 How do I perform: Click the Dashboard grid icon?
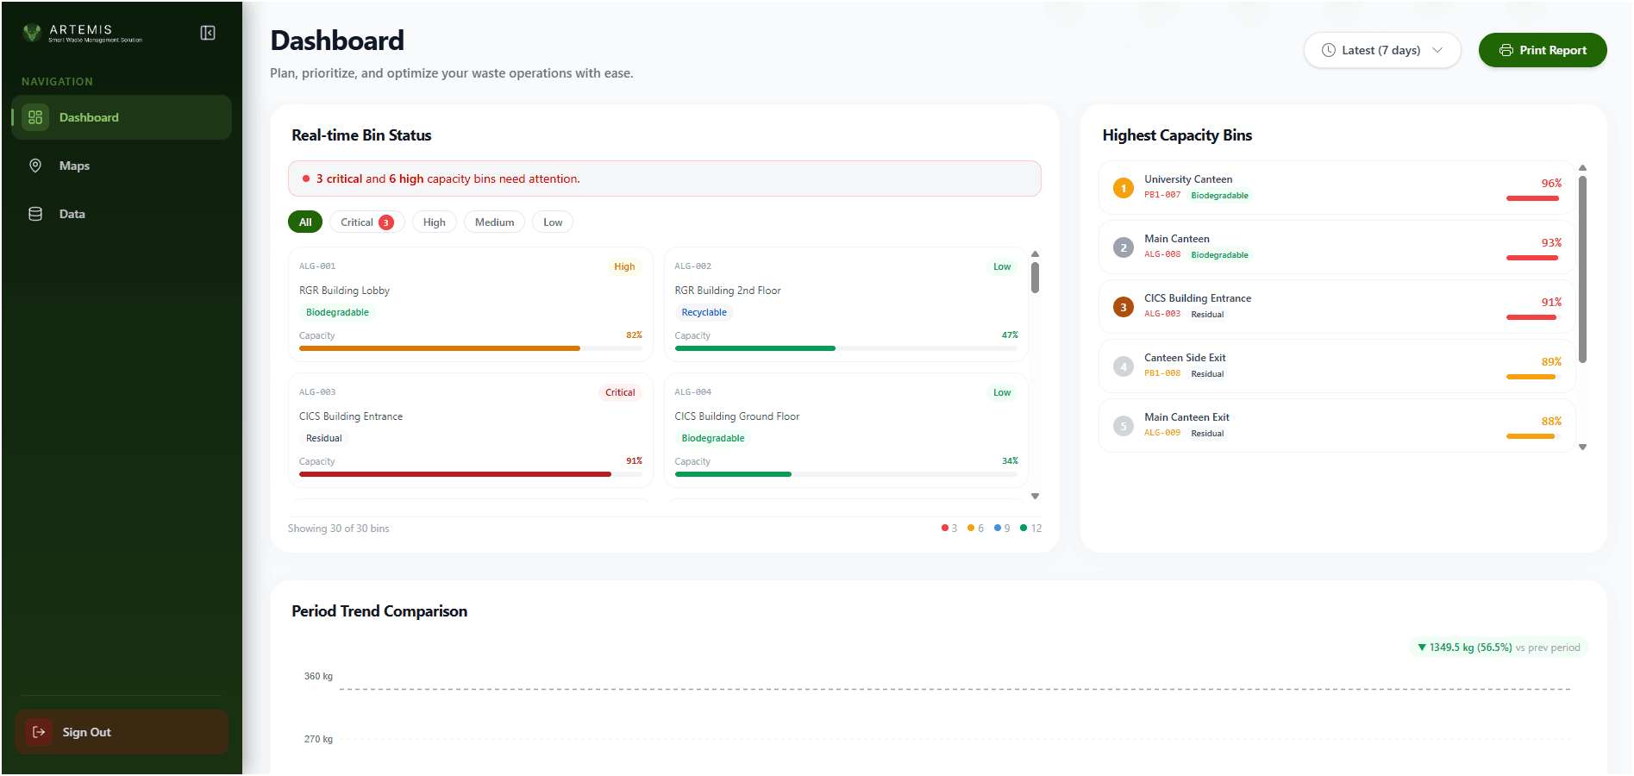click(x=35, y=117)
